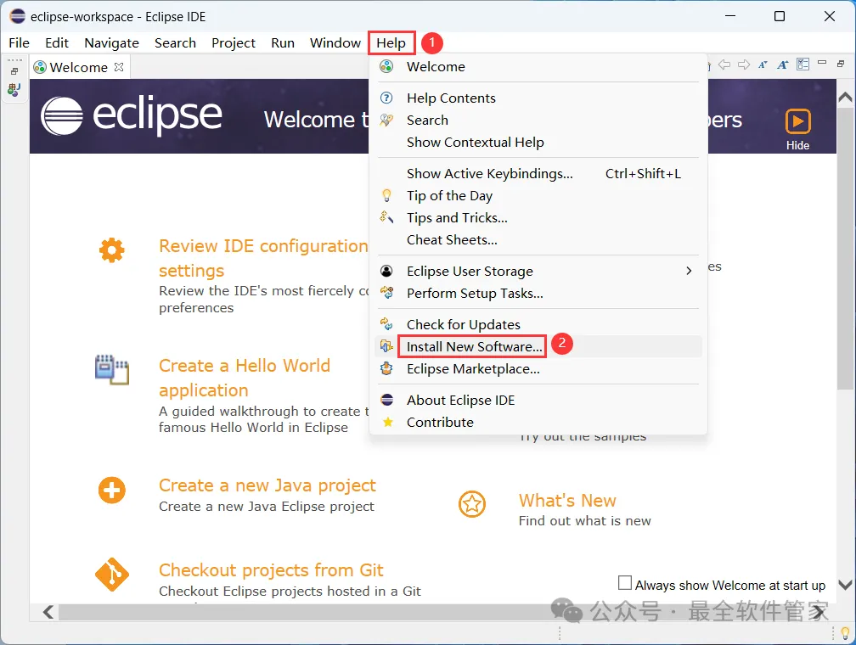Click the Search icon in Help menu
The width and height of the screenshot is (856, 645).
[386, 120]
